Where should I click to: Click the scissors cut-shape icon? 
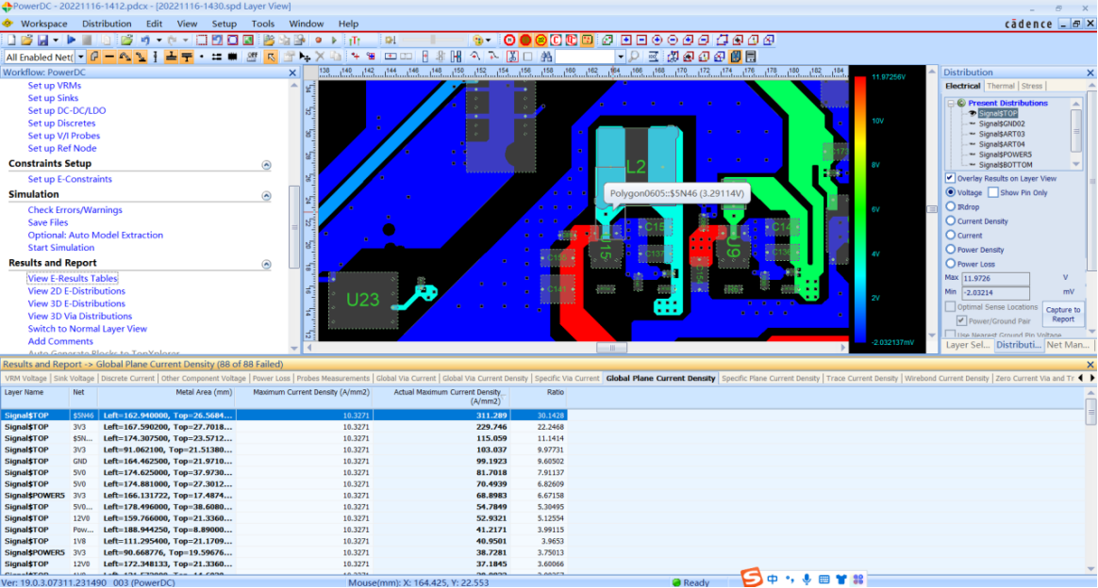point(512,57)
